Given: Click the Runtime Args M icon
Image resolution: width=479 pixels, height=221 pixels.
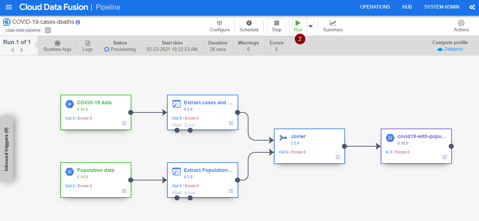Looking at the screenshot, I should pyautogui.click(x=57, y=43).
